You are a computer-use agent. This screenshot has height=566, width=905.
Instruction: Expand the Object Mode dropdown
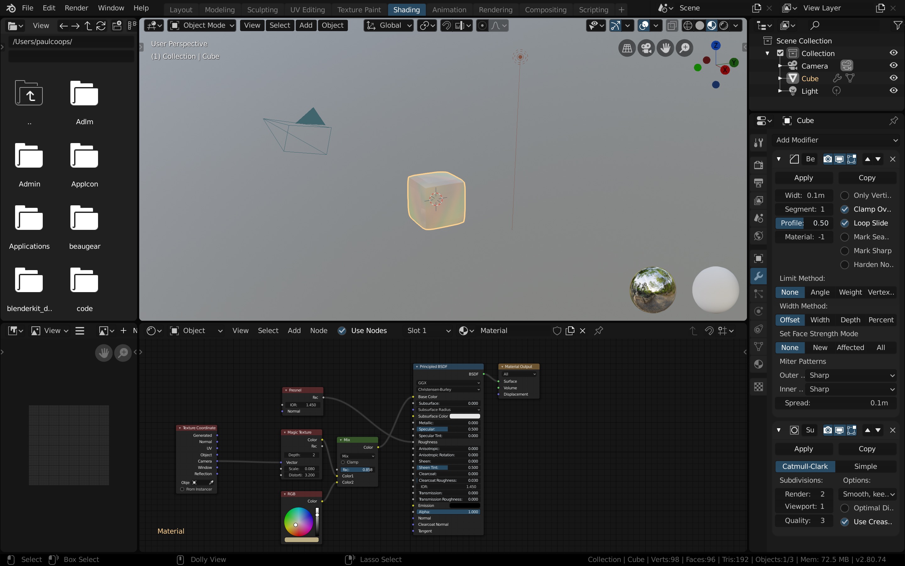[x=202, y=25]
